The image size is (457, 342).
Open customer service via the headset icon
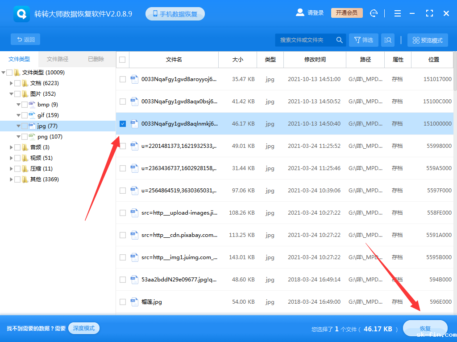[x=374, y=13]
